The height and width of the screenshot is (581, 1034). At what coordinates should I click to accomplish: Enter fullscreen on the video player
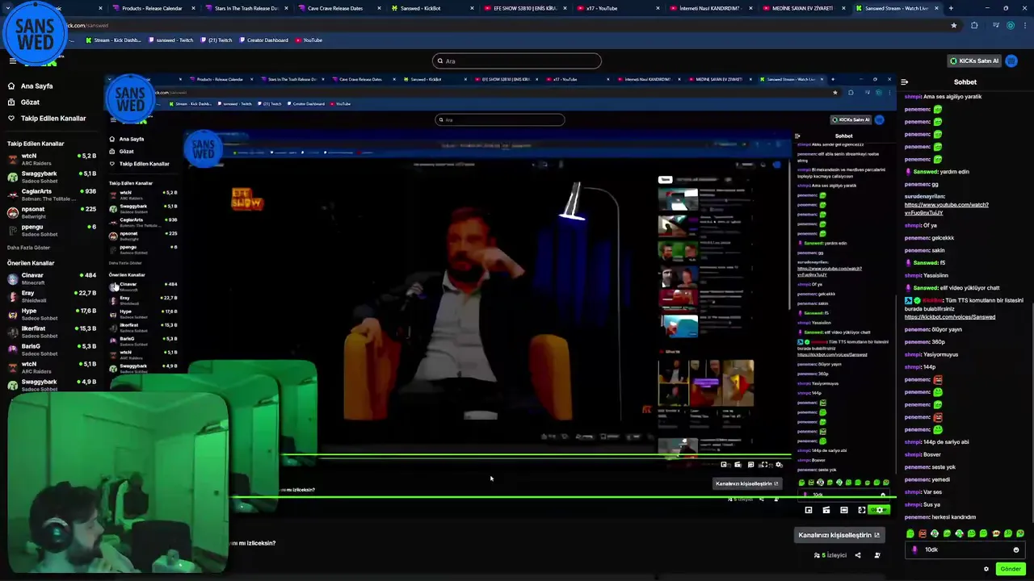point(862,510)
